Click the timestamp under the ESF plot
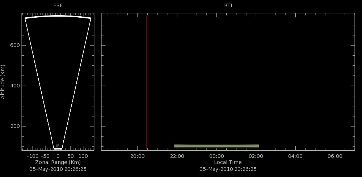 58,169
